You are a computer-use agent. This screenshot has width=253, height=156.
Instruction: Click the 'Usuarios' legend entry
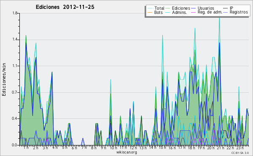coord(206,8)
